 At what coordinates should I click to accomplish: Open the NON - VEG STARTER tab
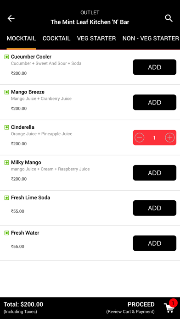click(x=151, y=38)
